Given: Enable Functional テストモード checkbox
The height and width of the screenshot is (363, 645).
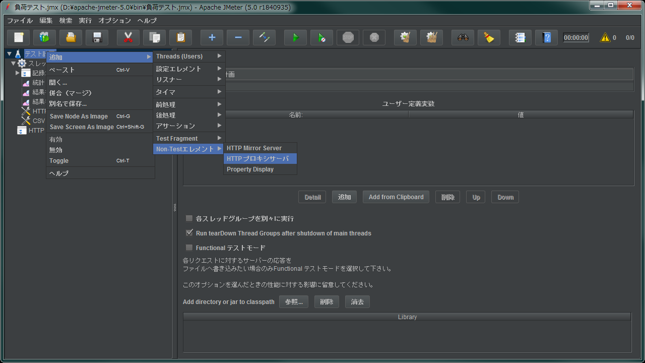Looking at the screenshot, I should [x=189, y=247].
